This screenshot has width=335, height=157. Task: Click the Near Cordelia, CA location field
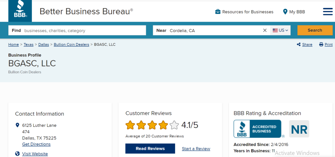(212, 30)
